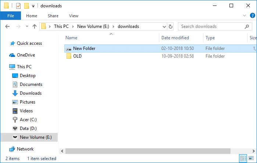Click the 10-09-2018 02:58 date cell
Viewport: 257px width, 163px height.
(178, 56)
